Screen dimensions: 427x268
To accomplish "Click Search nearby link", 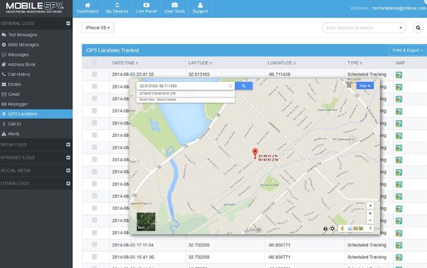I will [x=166, y=100].
